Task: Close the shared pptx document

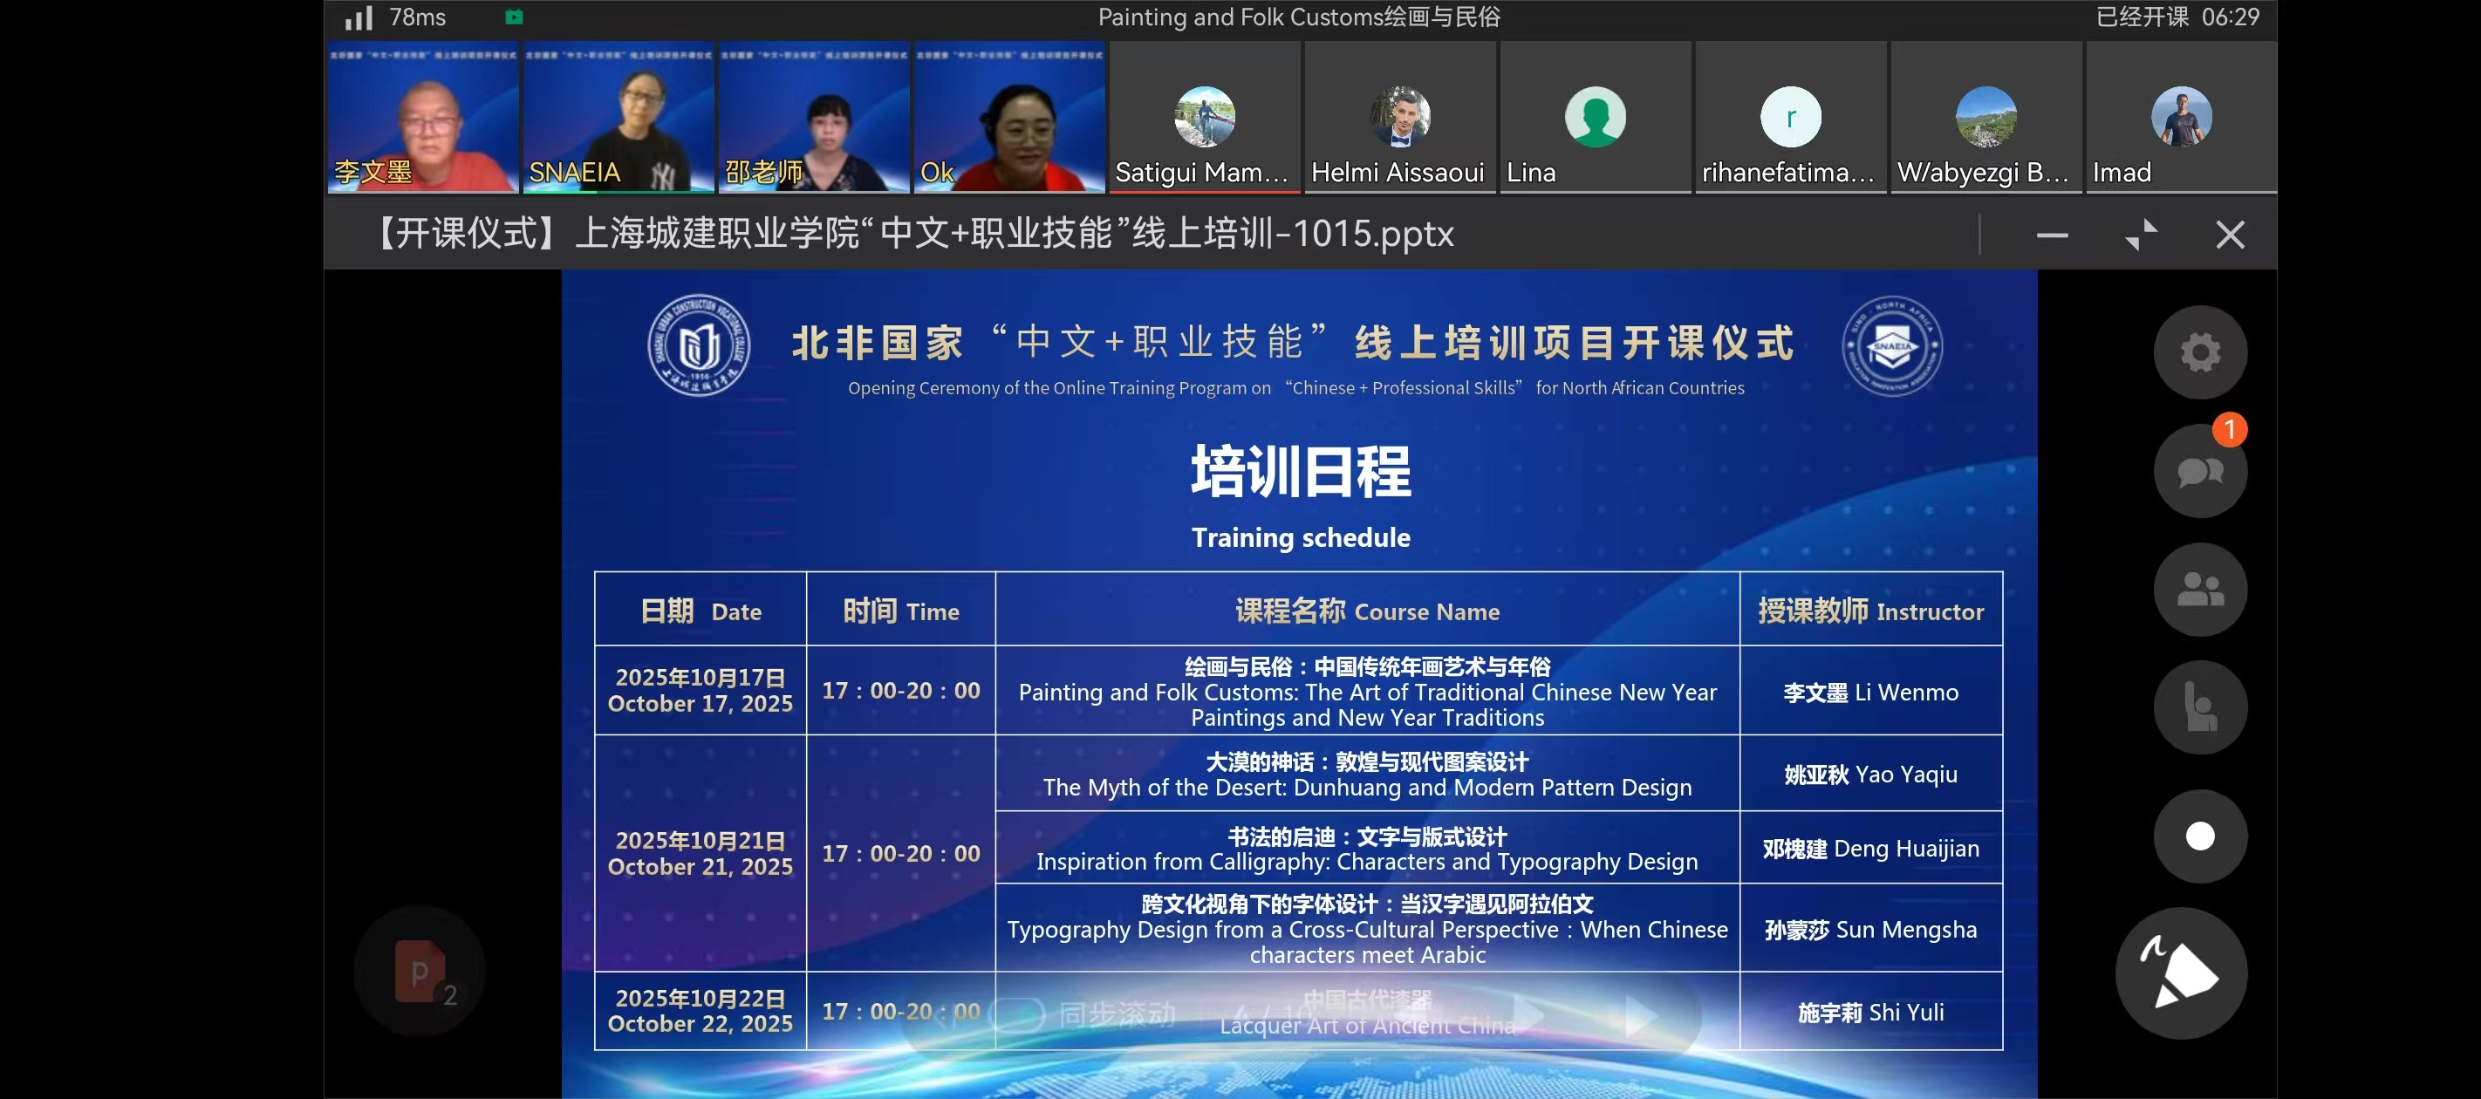Action: tap(2230, 234)
